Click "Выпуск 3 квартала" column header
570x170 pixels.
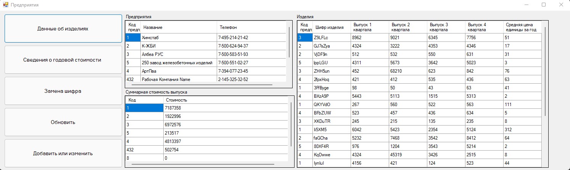(x=446, y=27)
